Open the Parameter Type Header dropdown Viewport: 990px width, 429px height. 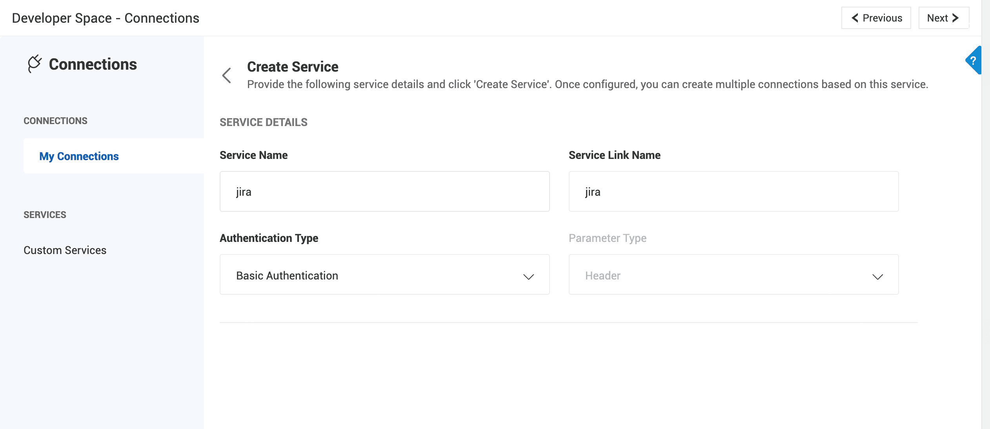pos(733,275)
